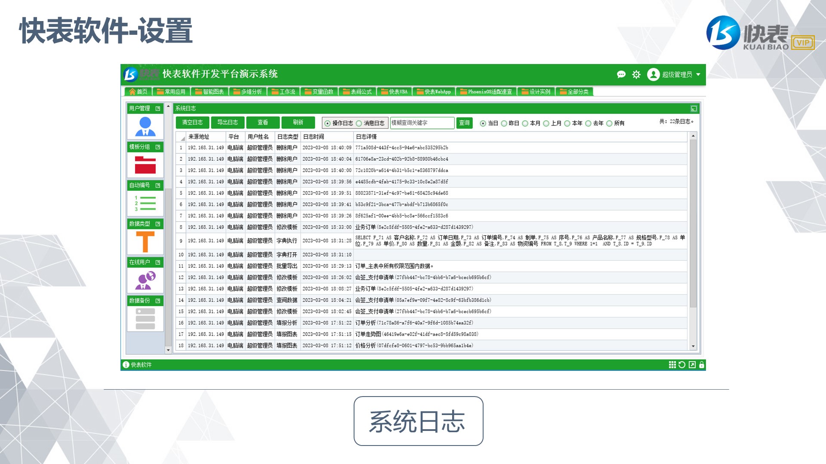Screen dimensions: 826x464
Task: Click the info icon beside 快表软件
Action: (126, 365)
